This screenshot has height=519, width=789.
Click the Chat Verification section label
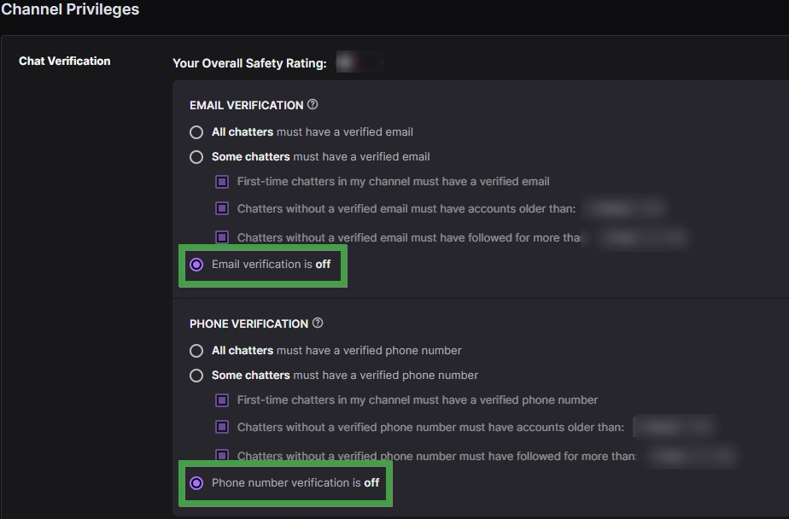coord(64,61)
